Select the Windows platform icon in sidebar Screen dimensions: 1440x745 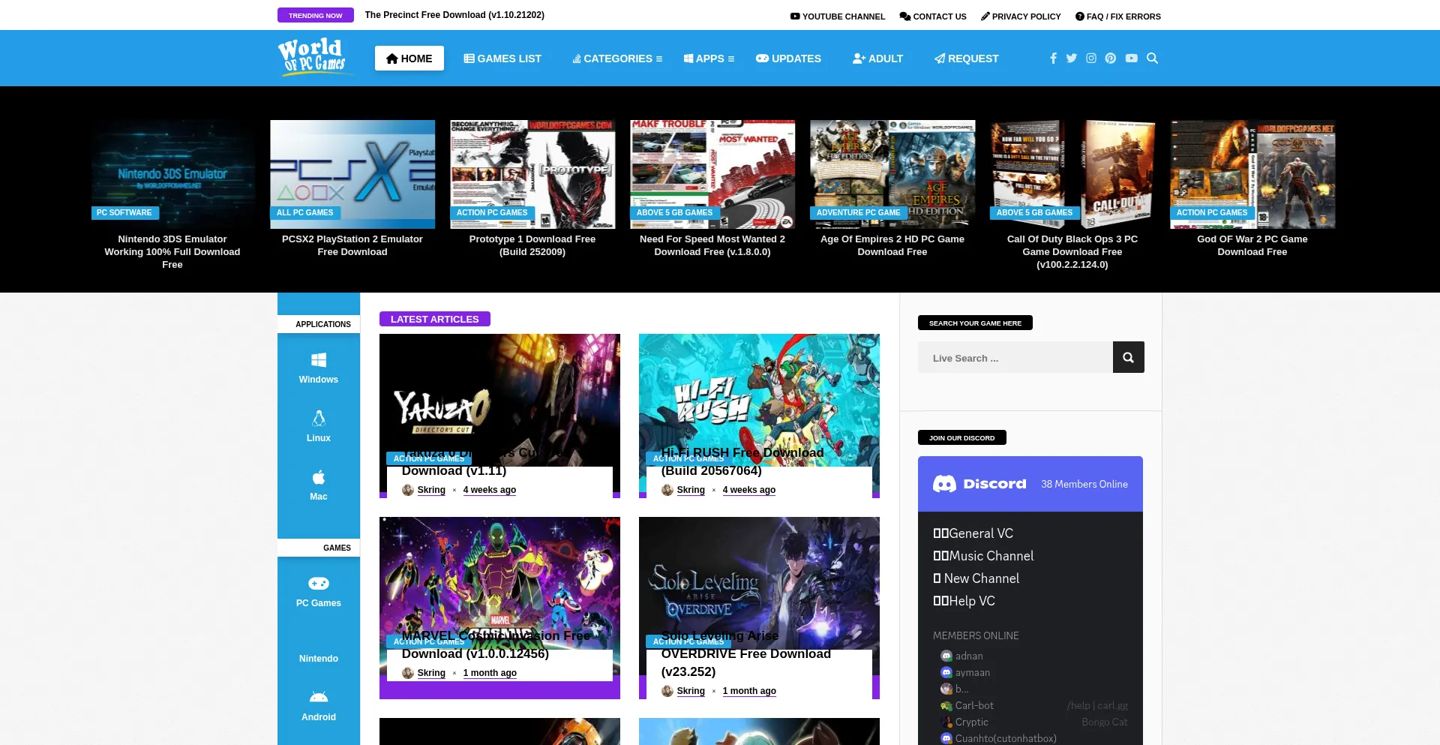(318, 359)
